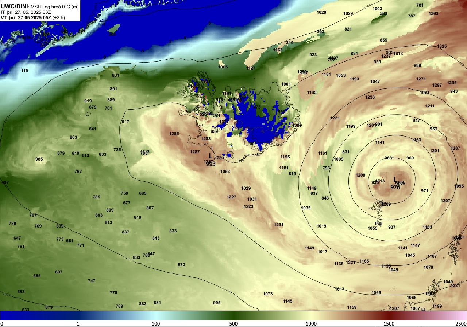Click the 971 height value

point(425,191)
